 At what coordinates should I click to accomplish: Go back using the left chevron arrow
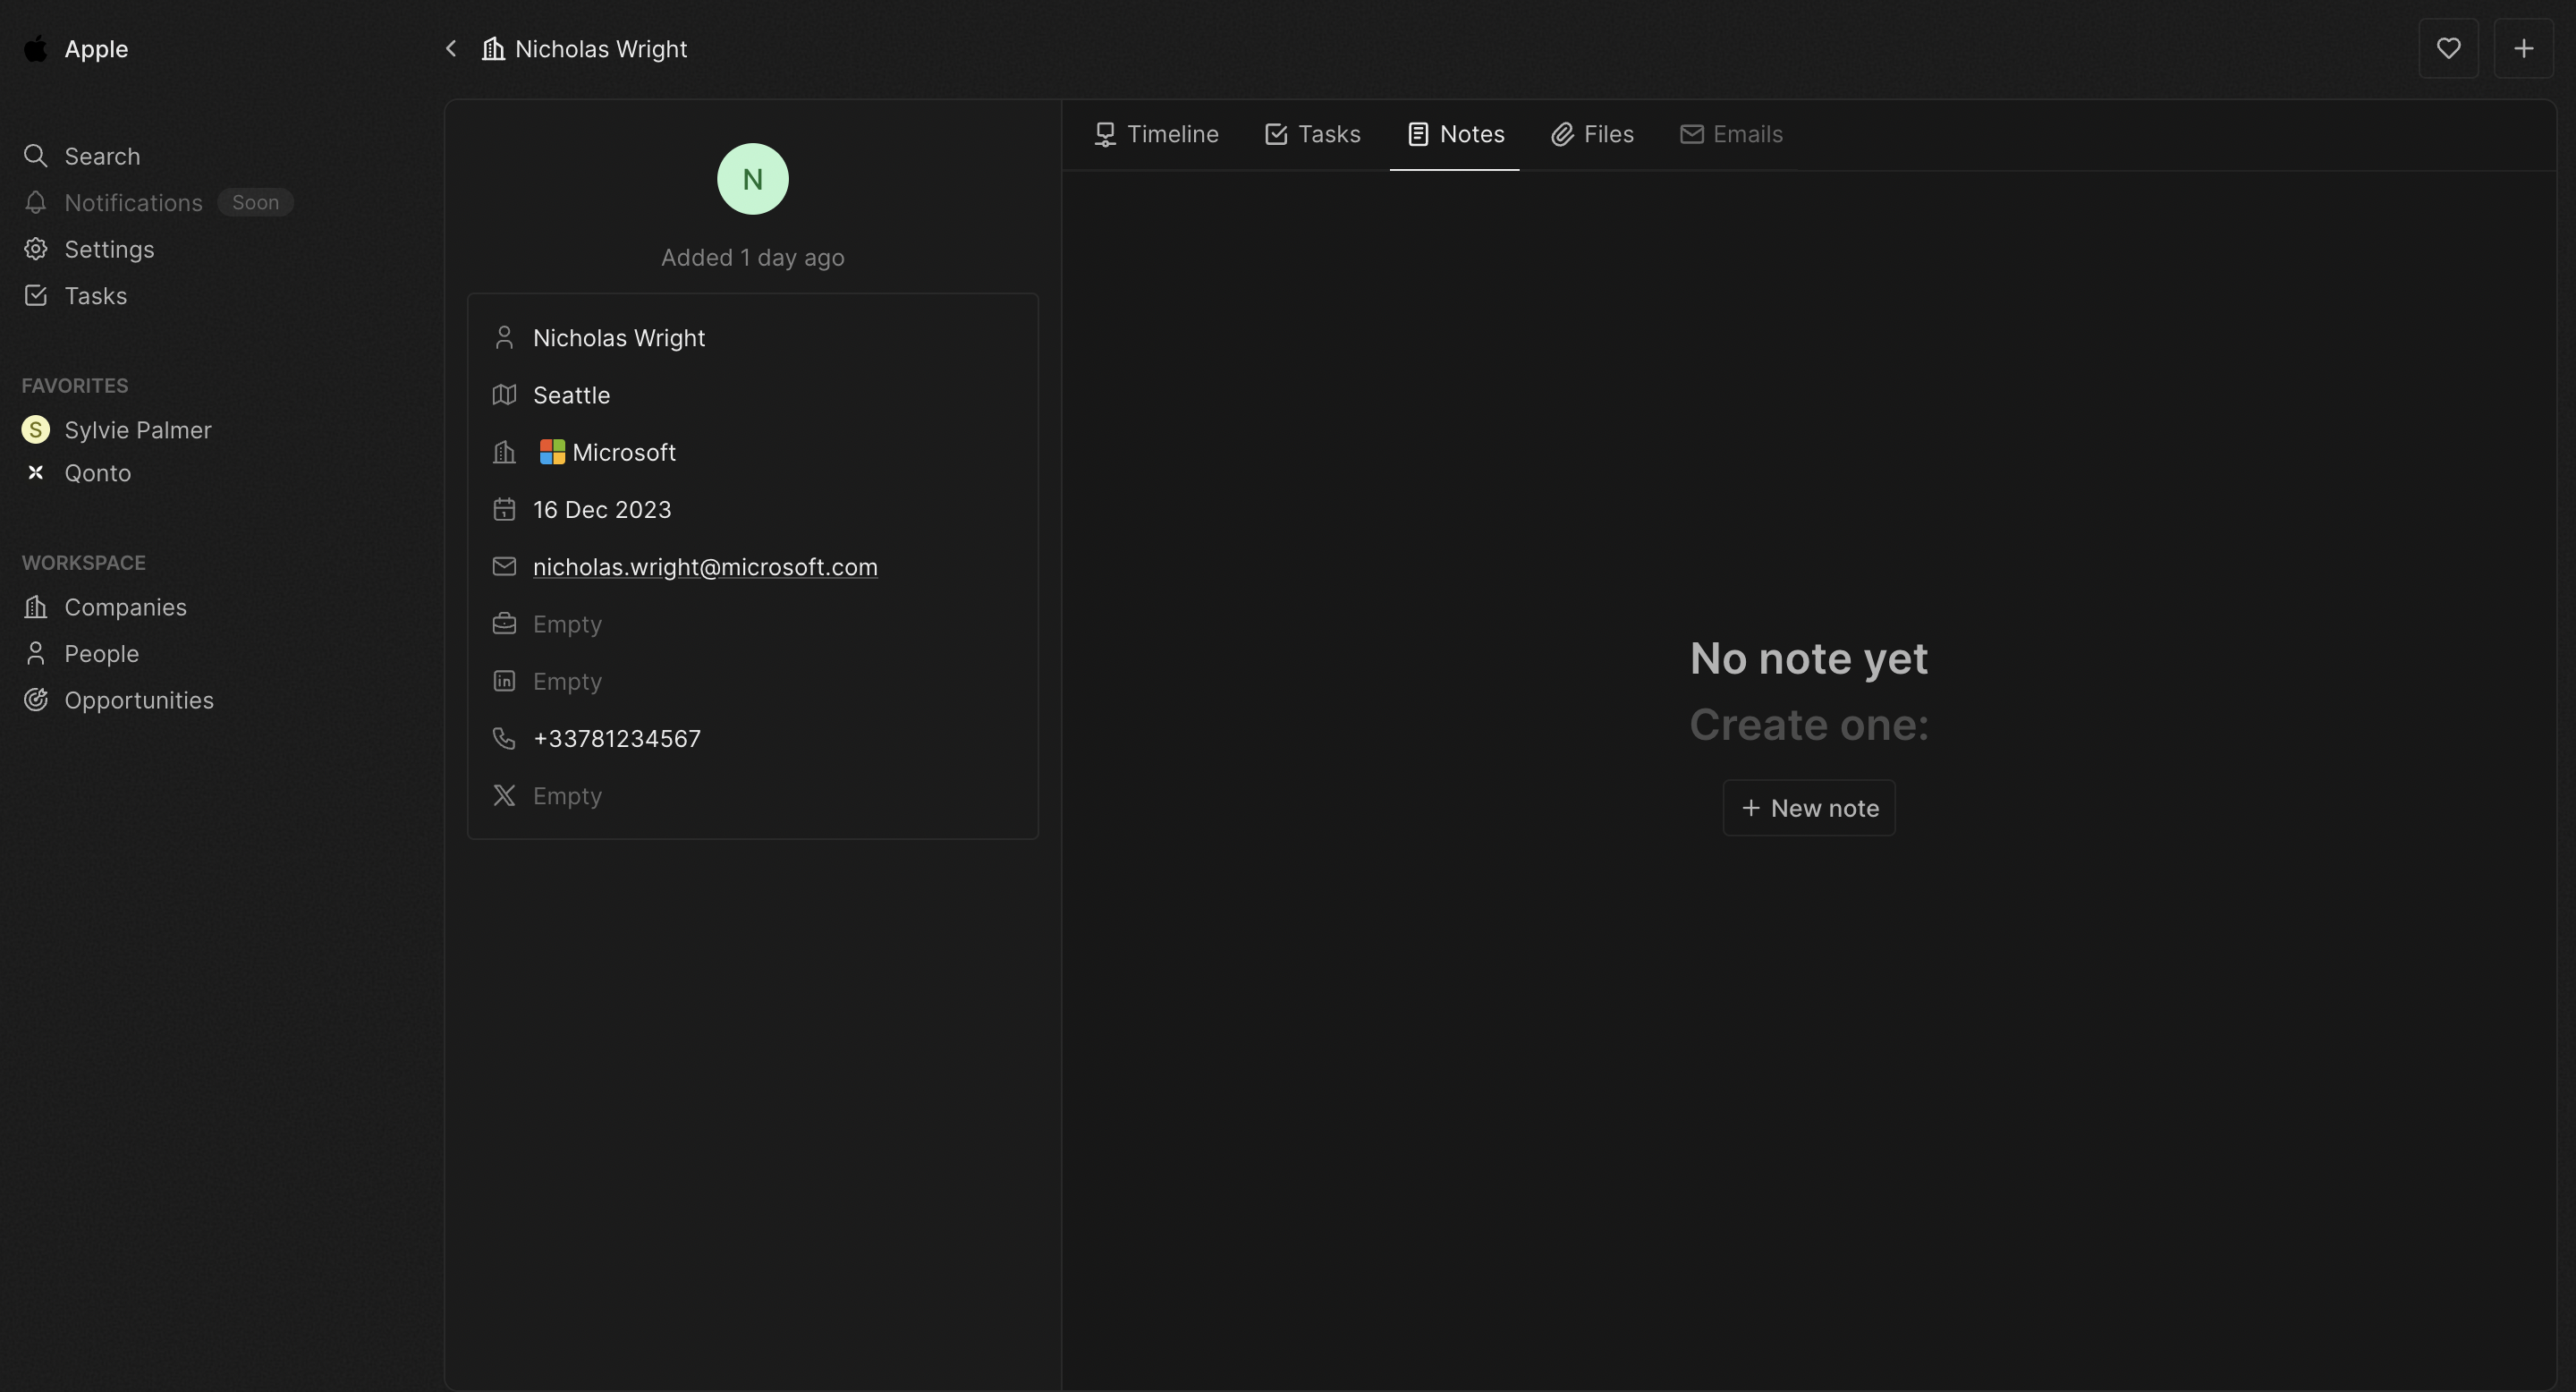click(x=451, y=48)
